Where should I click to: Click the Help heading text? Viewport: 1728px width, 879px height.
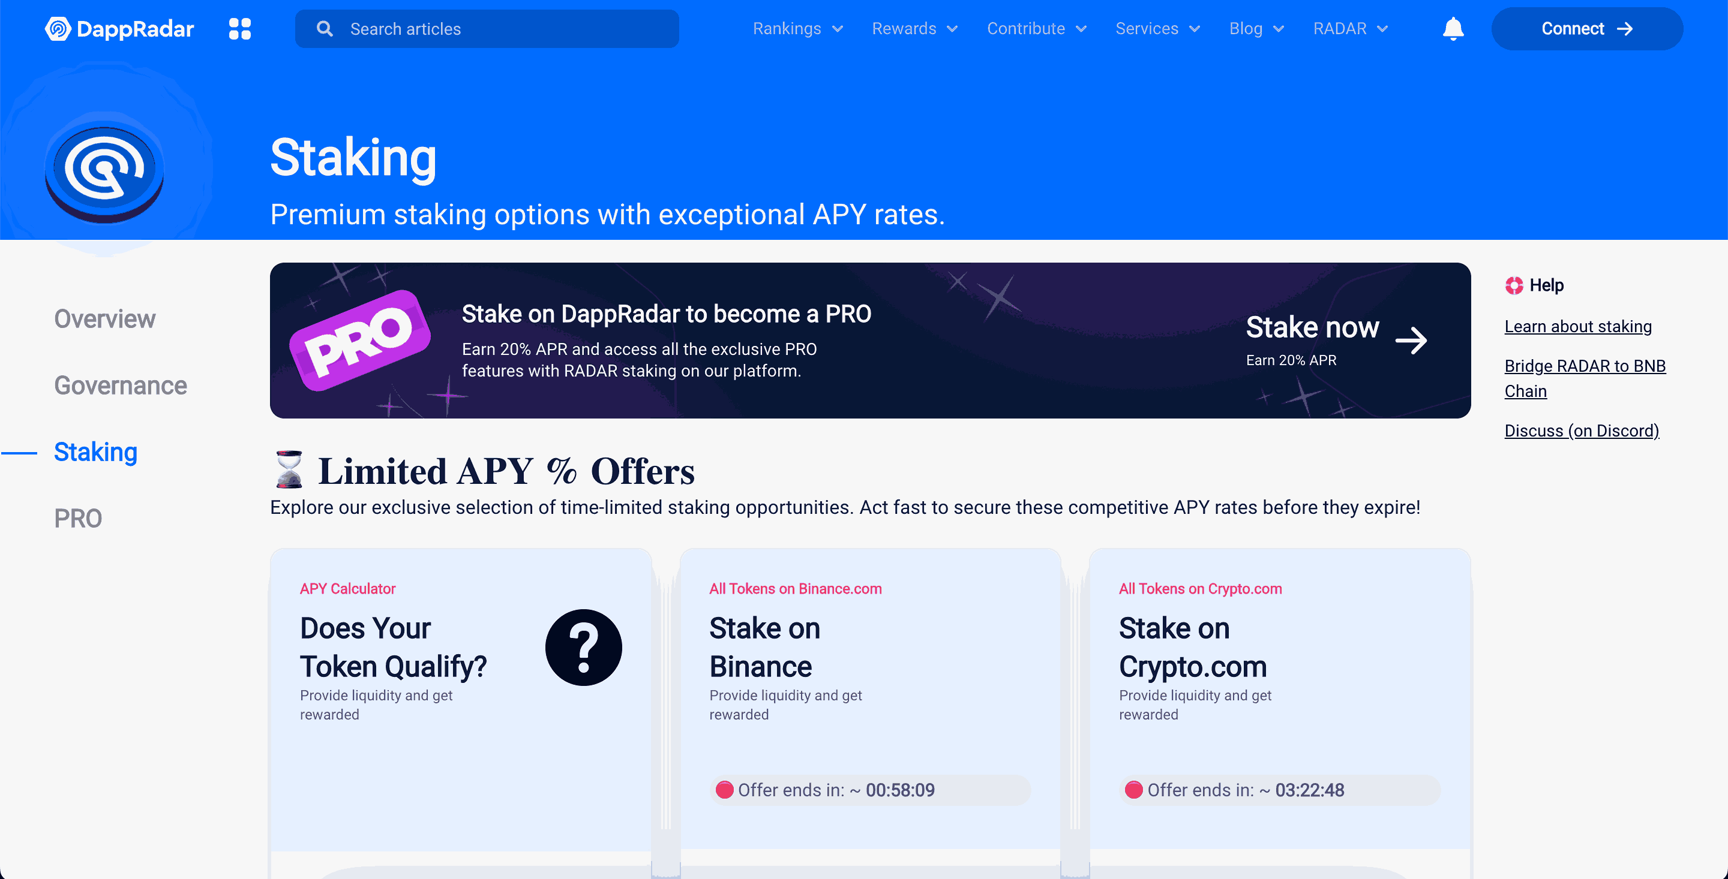[1546, 285]
